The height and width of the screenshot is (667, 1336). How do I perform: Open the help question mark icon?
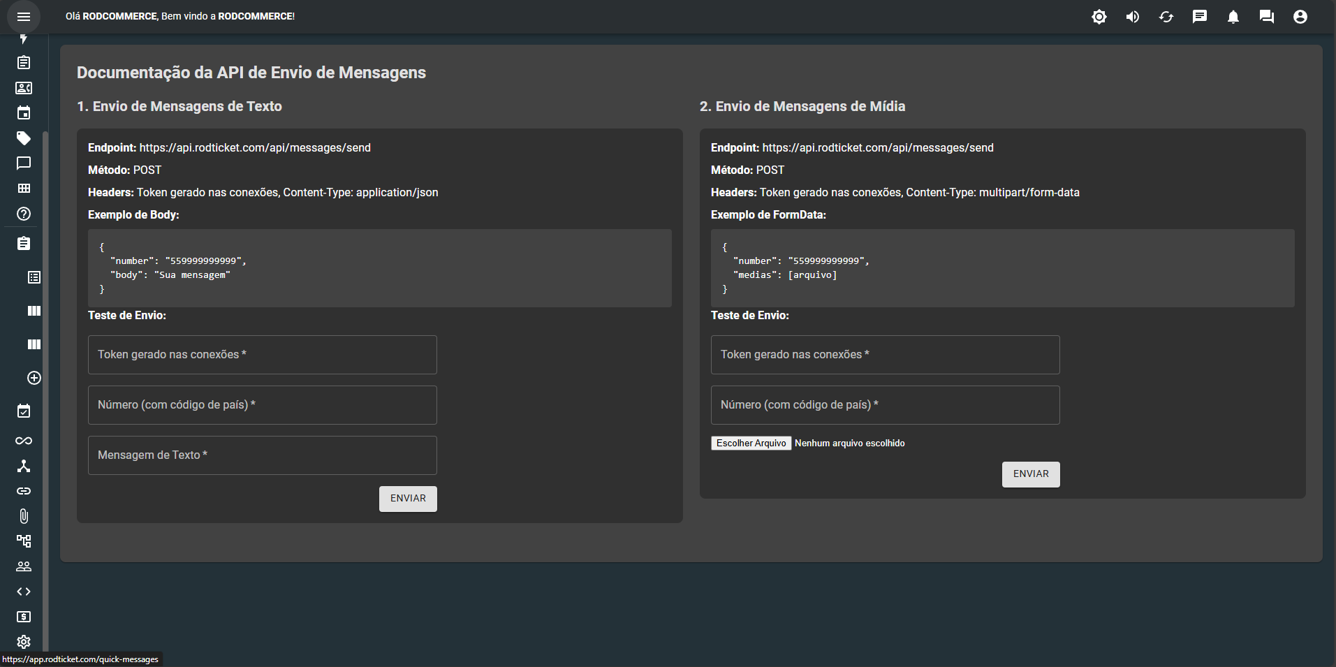[x=24, y=214]
